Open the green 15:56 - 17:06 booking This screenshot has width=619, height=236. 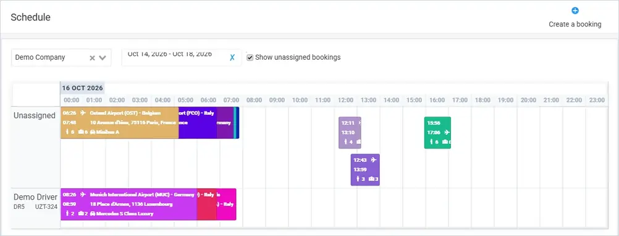(437, 132)
